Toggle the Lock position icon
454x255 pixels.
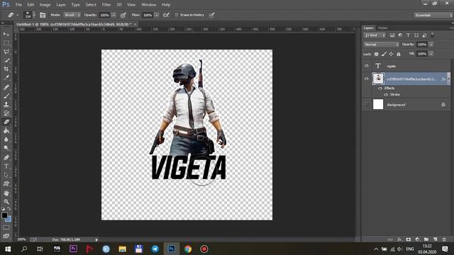tap(391, 54)
